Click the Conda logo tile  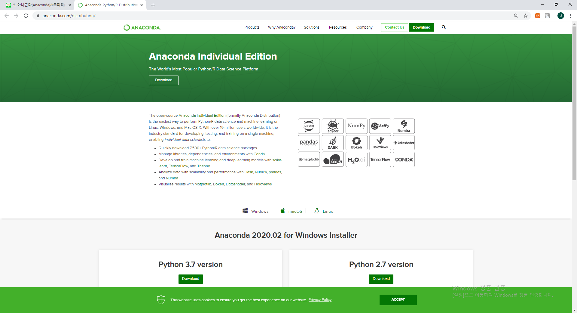tap(404, 160)
